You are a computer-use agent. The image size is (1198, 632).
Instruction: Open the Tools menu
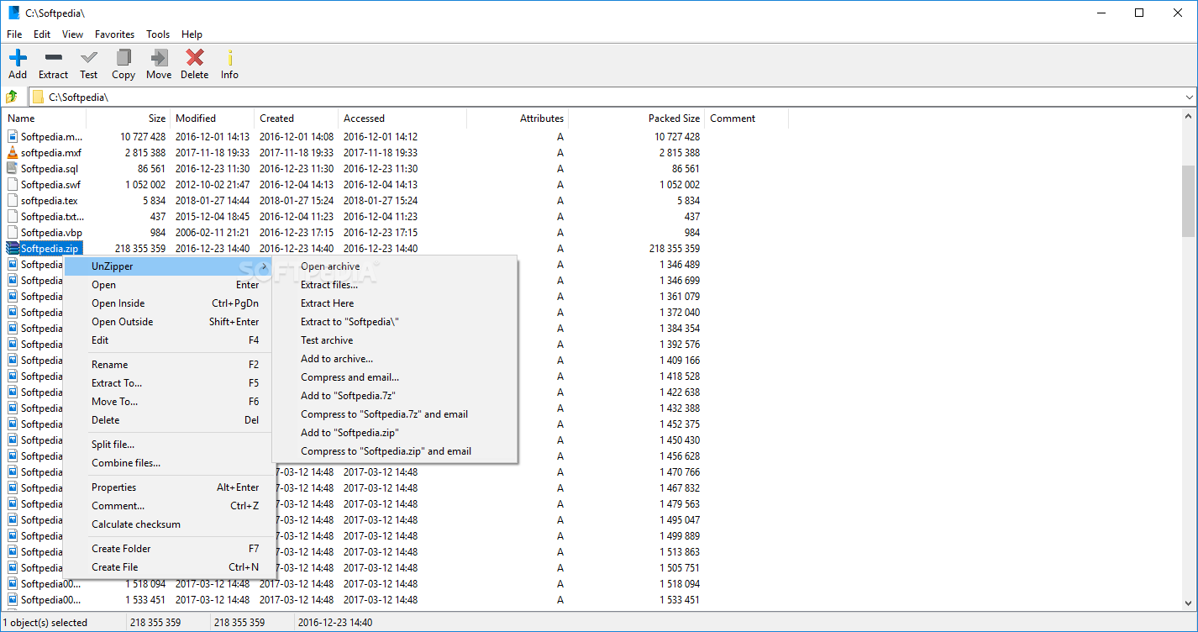tap(158, 34)
